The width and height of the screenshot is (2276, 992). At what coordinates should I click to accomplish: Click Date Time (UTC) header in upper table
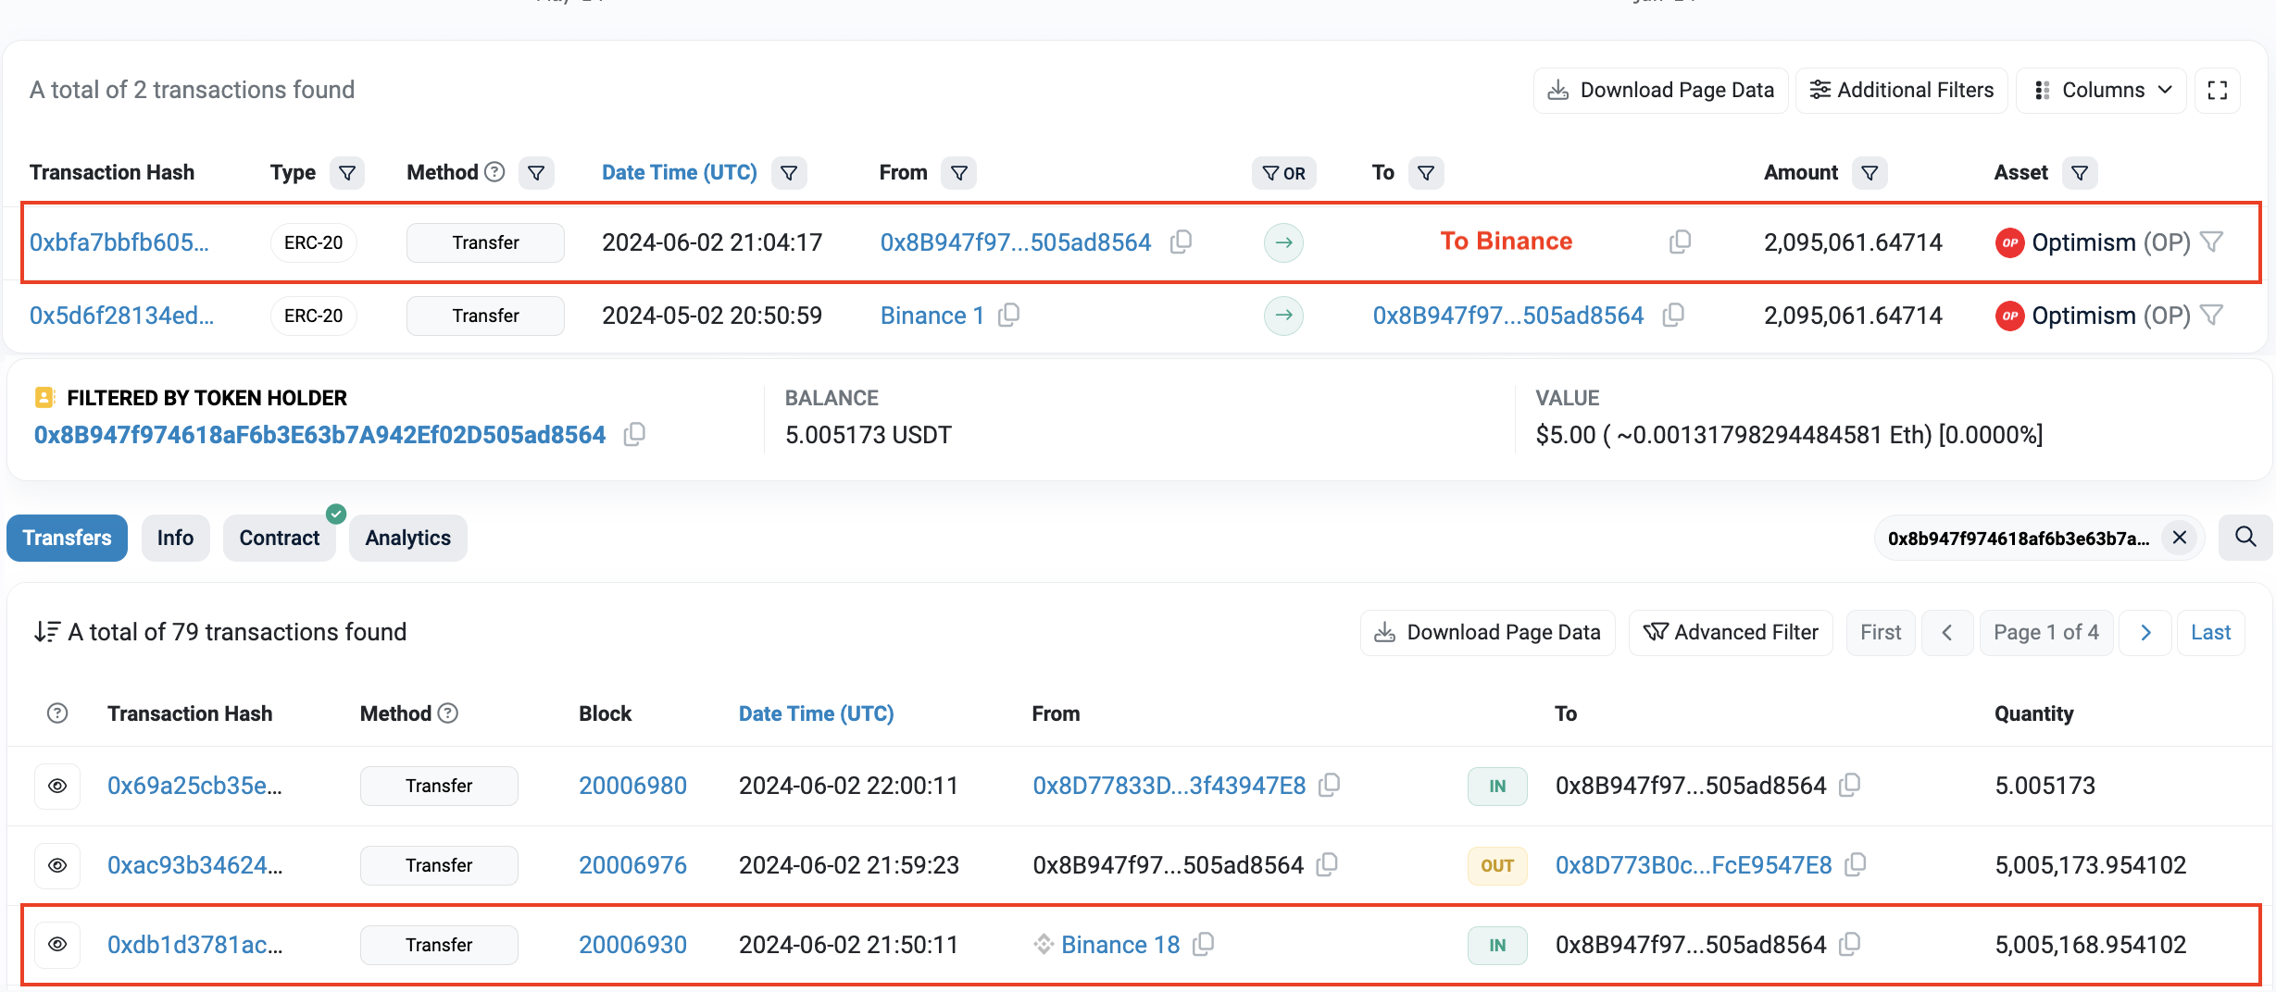click(x=680, y=172)
